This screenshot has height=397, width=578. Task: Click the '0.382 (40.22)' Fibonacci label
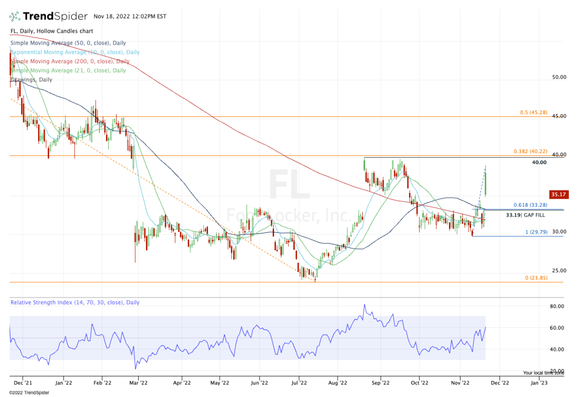[x=531, y=151]
